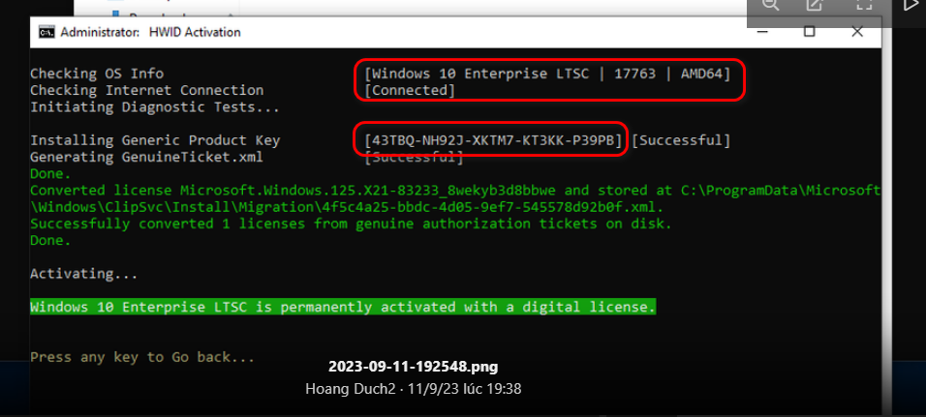Screen dimensions: 926x417
Task: Click the command prompt icon in title bar
Action: (46, 33)
